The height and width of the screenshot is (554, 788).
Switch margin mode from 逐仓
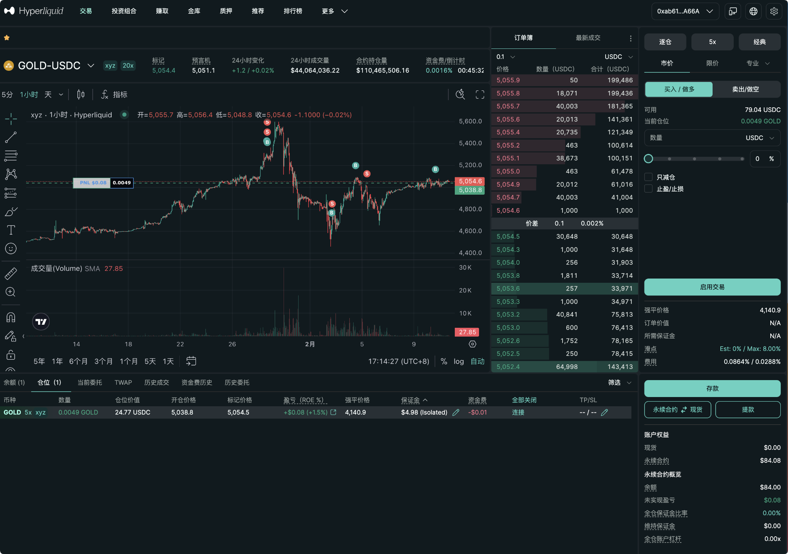[x=664, y=42]
